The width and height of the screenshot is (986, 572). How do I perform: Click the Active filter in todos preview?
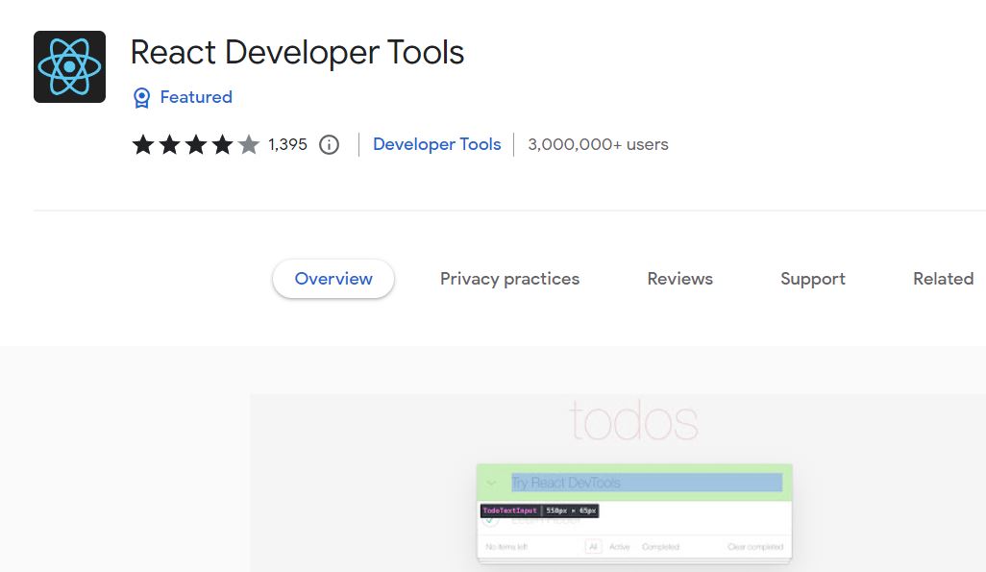click(x=620, y=547)
